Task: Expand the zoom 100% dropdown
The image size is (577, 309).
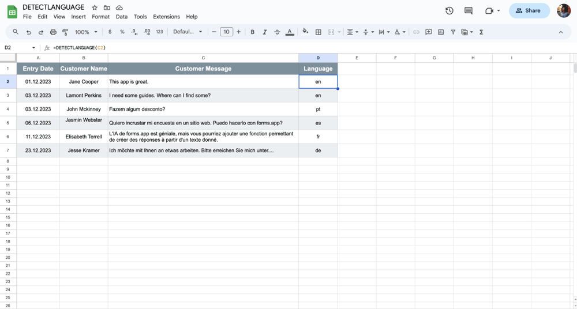Action: click(x=86, y=32)
